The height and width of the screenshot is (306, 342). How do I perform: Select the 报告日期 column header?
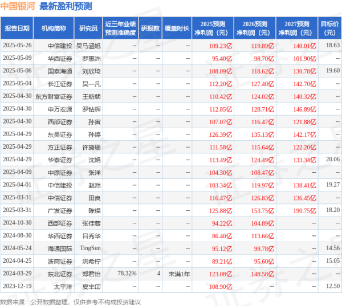point(17,27)
